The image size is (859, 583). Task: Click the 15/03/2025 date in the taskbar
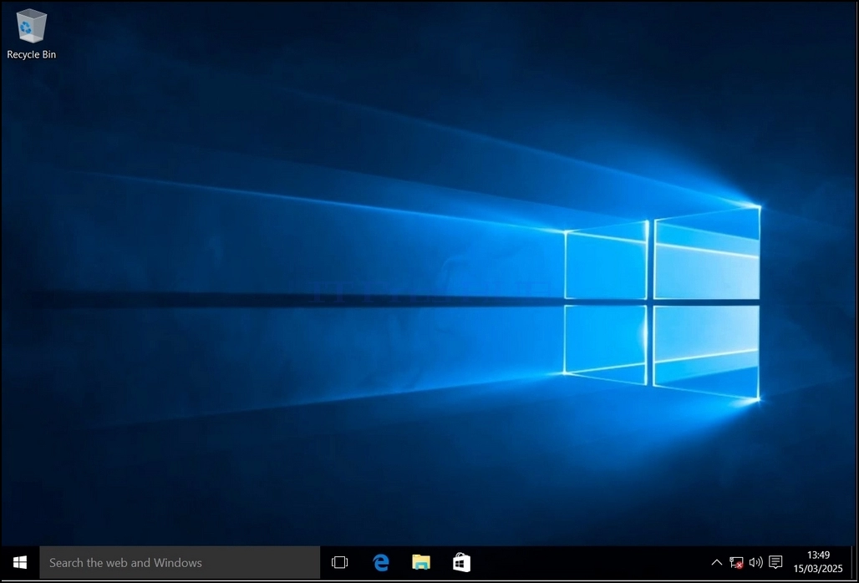[818, 569]
